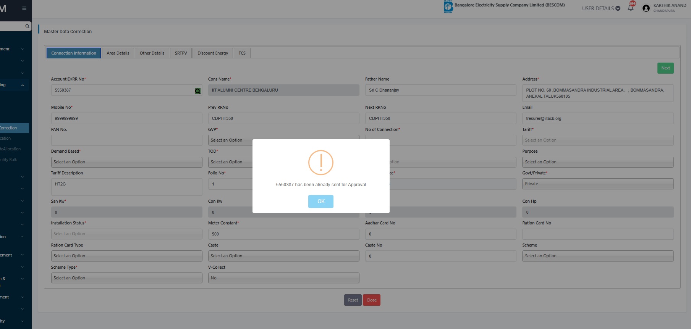The height and width of the screenshot is (329, 691).
Task: Switch to the Other Details tab
Action: tap(152, 53)
